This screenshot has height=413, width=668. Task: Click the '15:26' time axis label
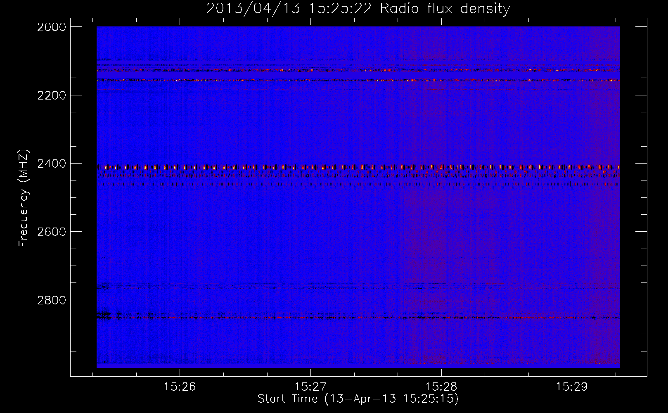pyautogui.click(x=180, y=387)
